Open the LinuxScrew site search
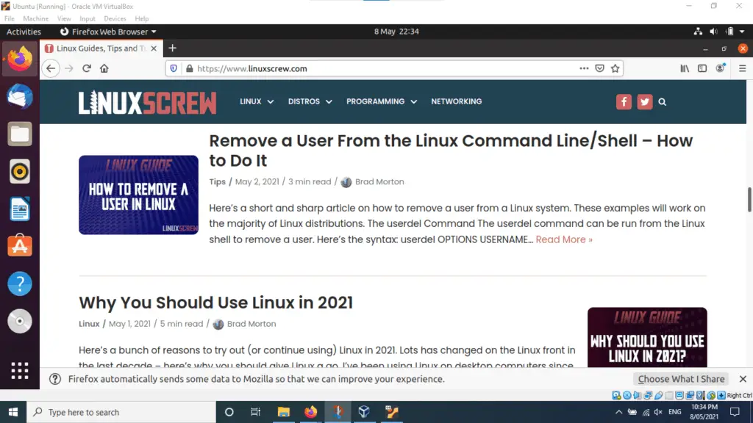The width and height of the screenshot is (753, 423). (663, 101)
